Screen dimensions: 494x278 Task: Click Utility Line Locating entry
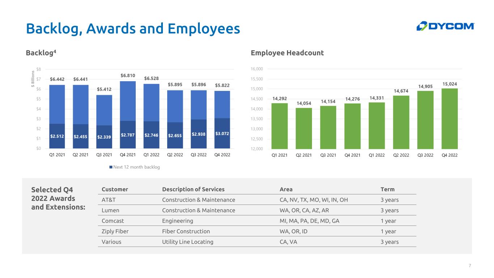[188, 242]
